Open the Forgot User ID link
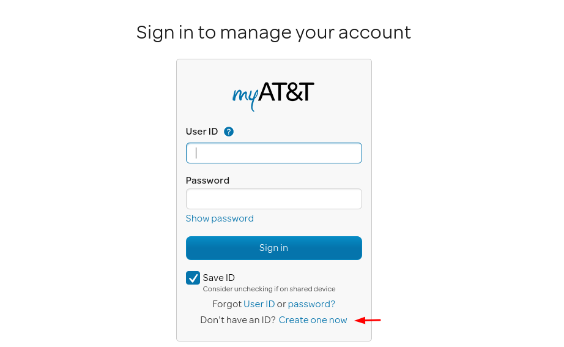The width and height of the screenshot is (564, 347). [x=259, y=304]
